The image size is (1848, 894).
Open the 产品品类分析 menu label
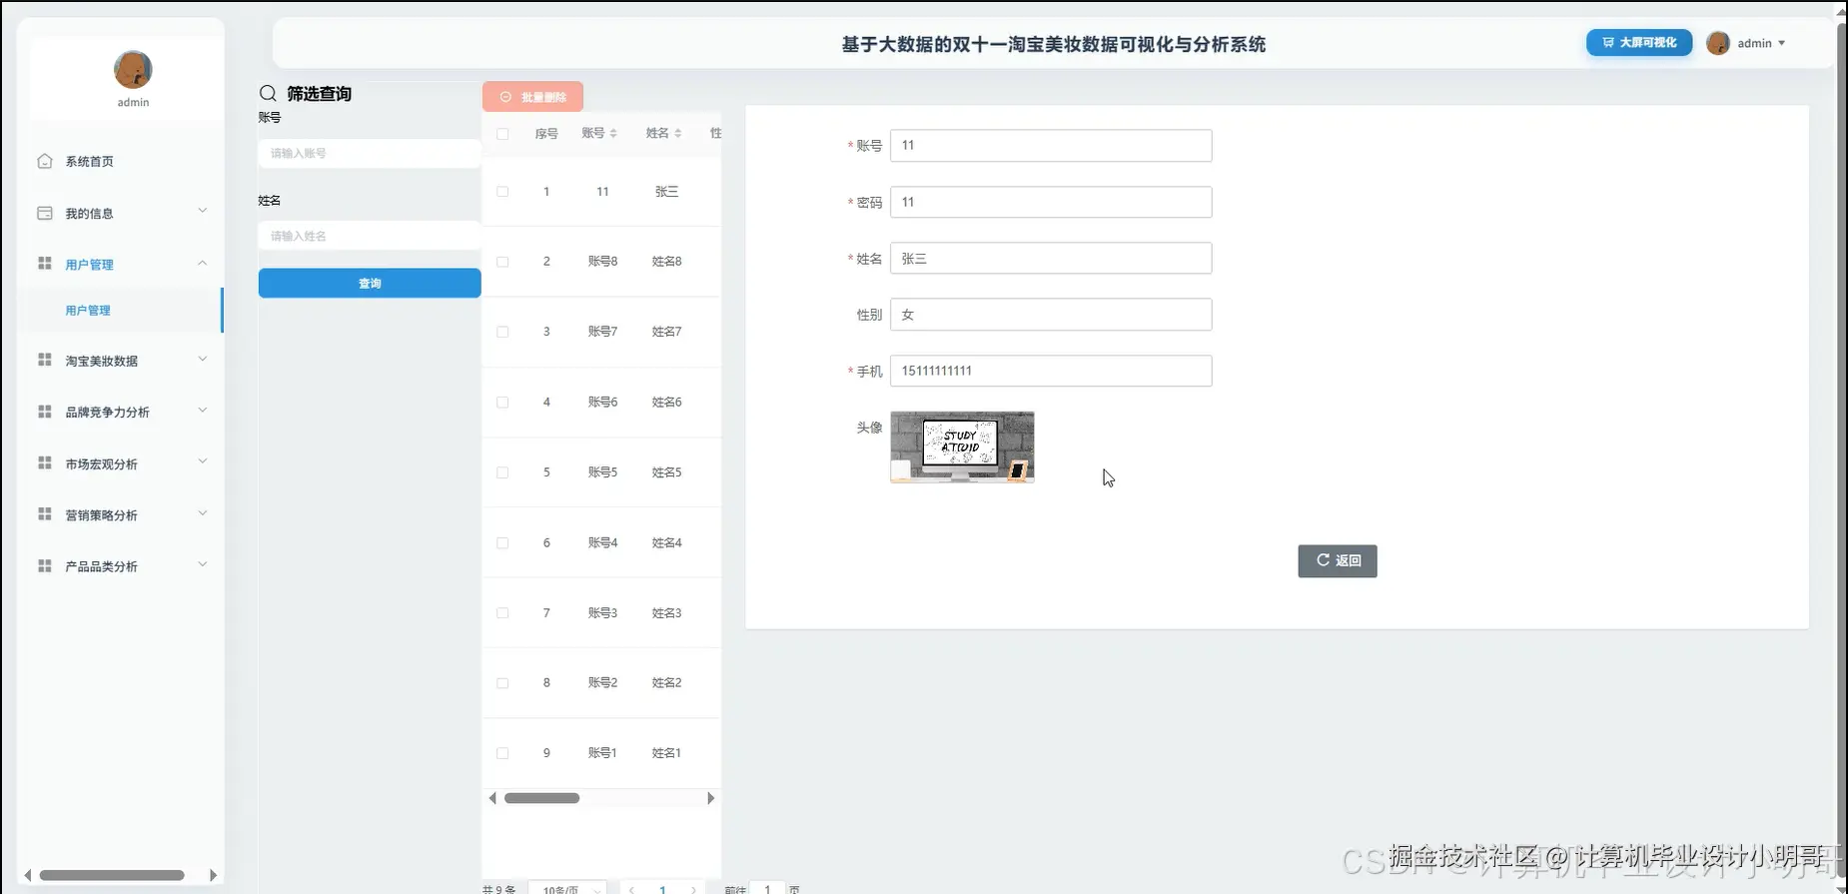102,566
